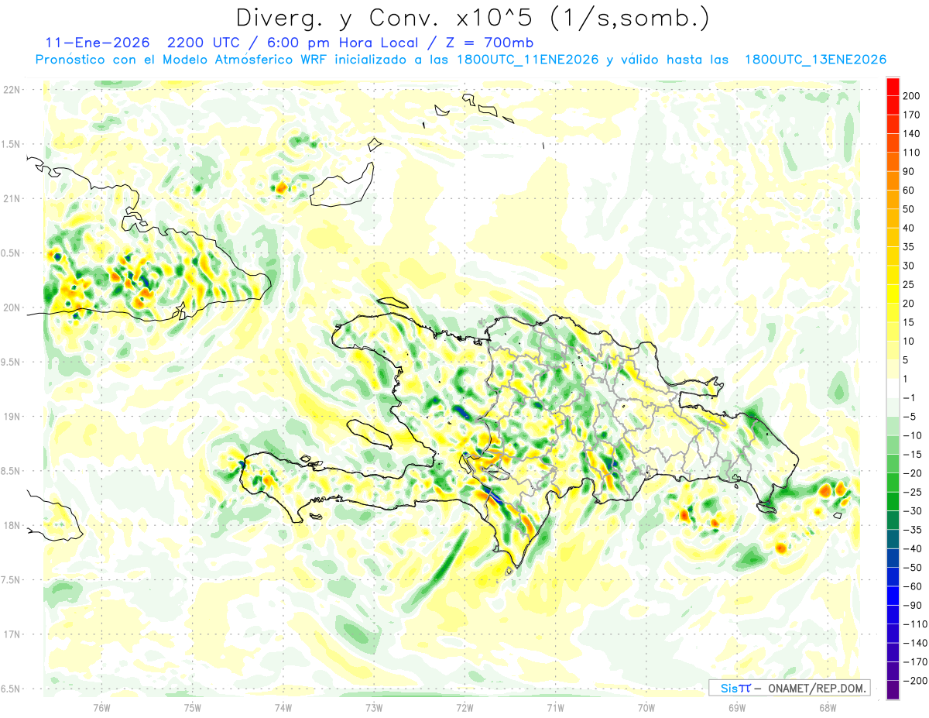Click the '76W' longitude label
Screen dimensions: 929x718
tap(101, 706)
